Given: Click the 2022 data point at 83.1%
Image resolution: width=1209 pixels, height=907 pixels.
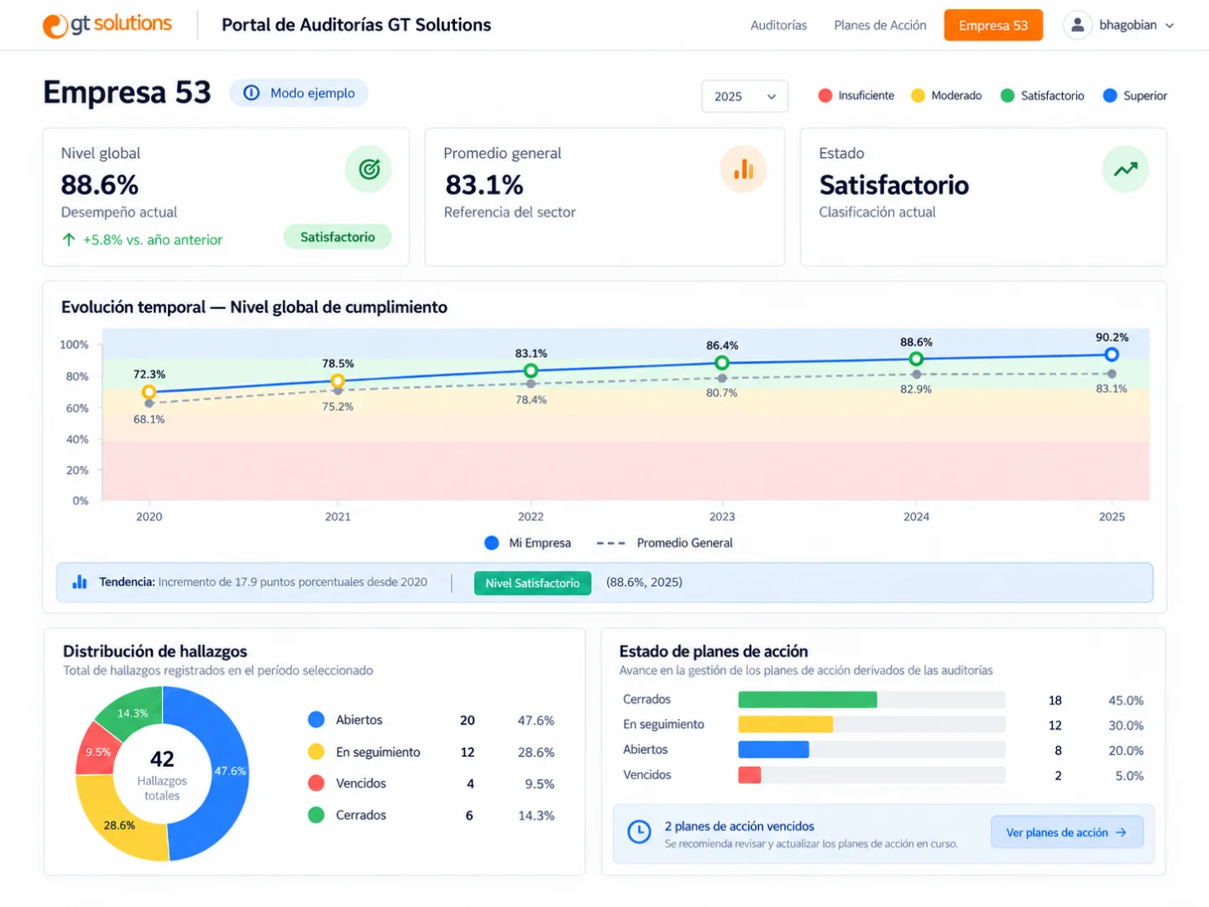Looking at the screenshot, I should pos(531,370).
